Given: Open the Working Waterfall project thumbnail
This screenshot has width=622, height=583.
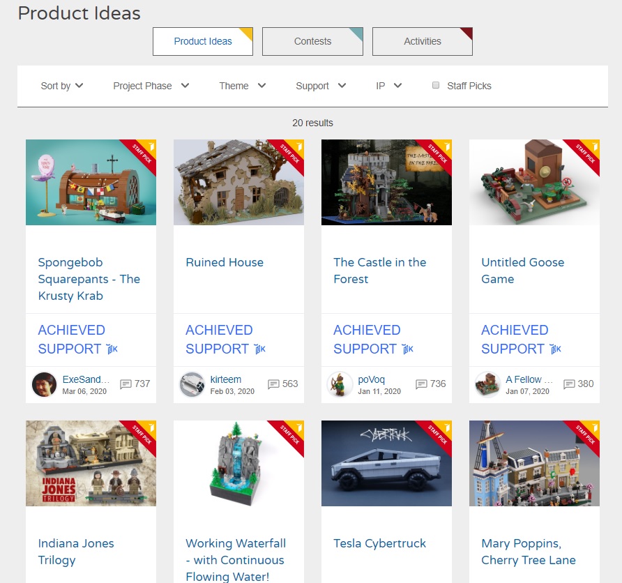Looking at the screenshot, I should point(238,463).
